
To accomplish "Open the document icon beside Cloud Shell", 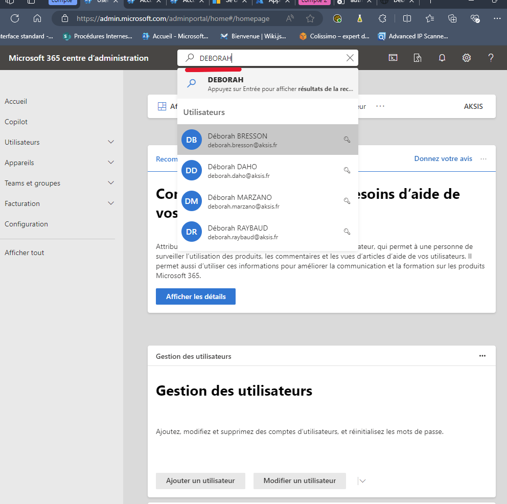I will point(418,58).
